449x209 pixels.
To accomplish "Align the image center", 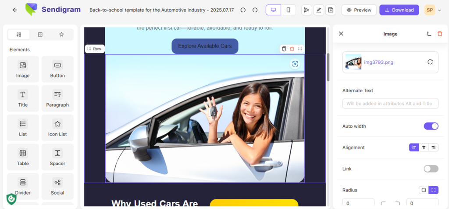I will pyautogui.click(x=424, y=147).
